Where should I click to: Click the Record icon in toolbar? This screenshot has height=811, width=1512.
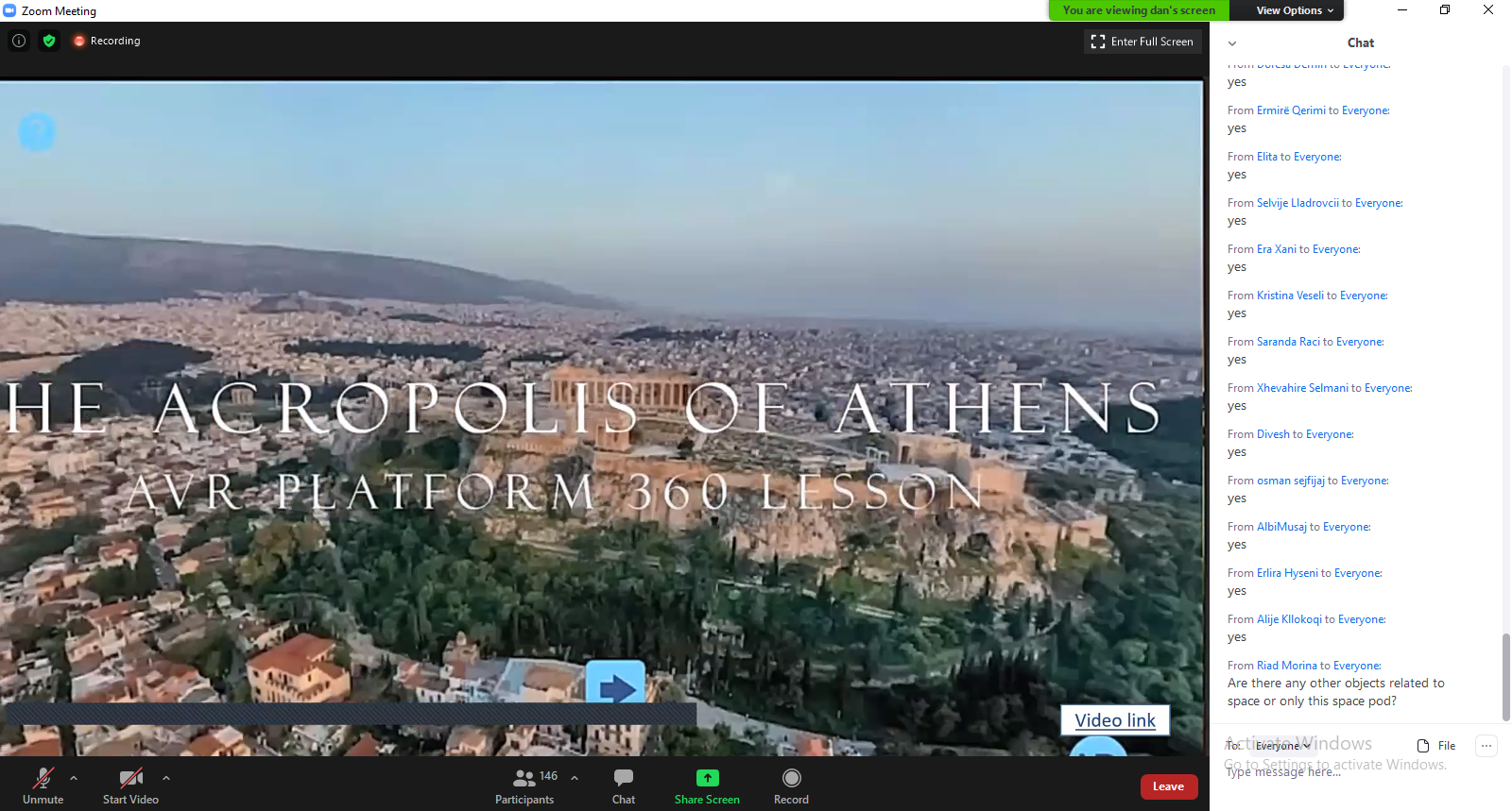point(791,786)
